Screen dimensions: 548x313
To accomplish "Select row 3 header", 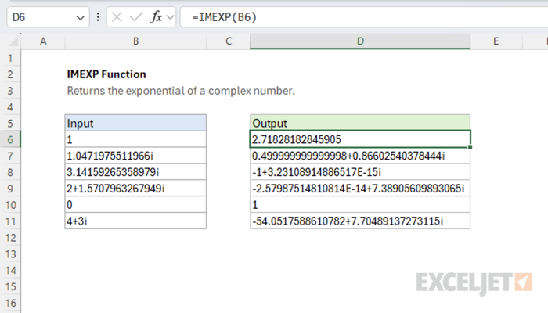I will point(10,91).
